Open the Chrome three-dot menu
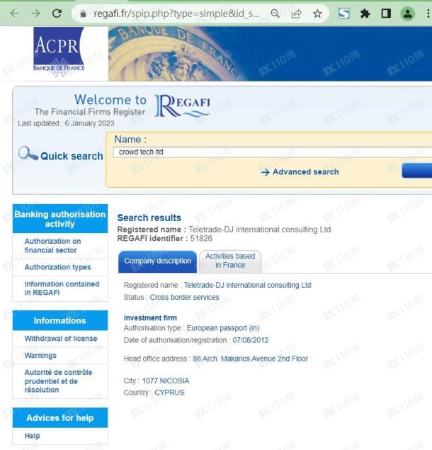432x450 pixels. coord(428,13)
